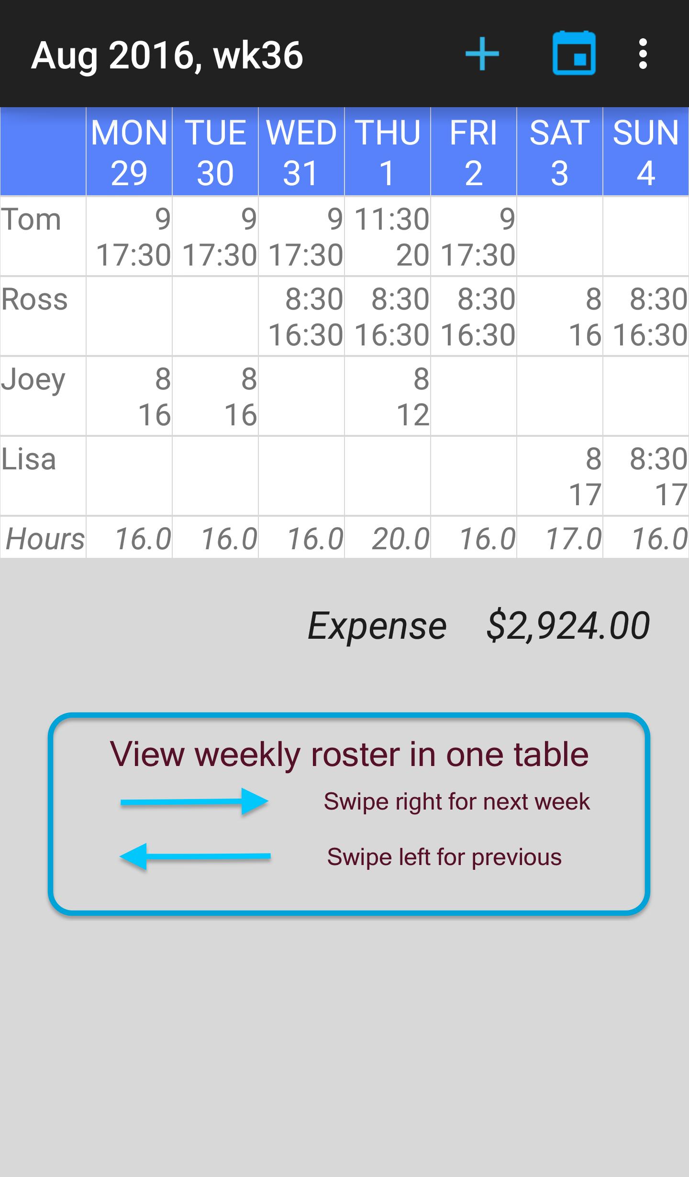689x1177 pixels.
Task: Tap Tom's empty Saturday shift cell
Action: click(x=560, y=236)
